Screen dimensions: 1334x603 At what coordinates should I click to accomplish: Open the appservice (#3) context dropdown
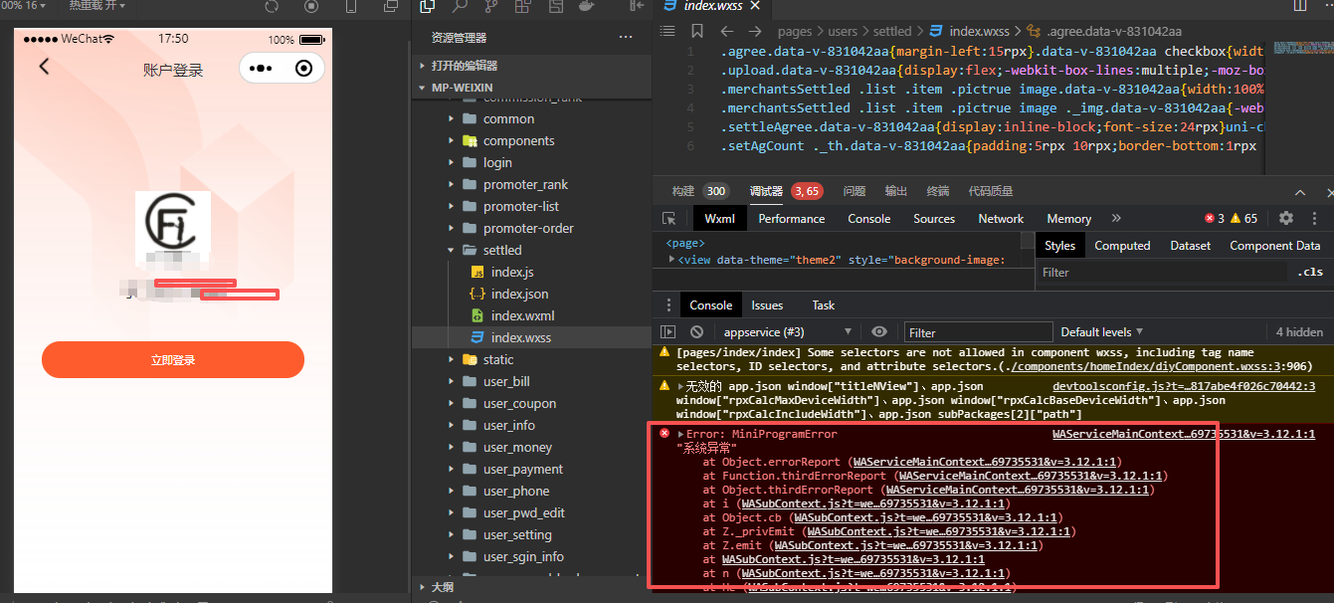click(786, 332)
